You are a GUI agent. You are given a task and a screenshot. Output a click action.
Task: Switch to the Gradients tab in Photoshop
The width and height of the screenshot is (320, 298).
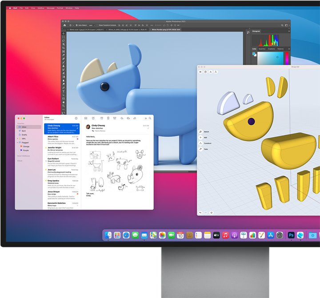point(272,49)
